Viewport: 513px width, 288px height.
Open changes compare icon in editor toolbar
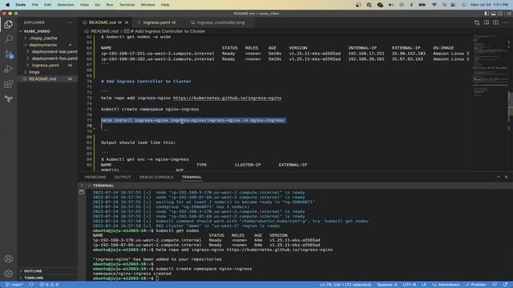(x=477, y=22)
